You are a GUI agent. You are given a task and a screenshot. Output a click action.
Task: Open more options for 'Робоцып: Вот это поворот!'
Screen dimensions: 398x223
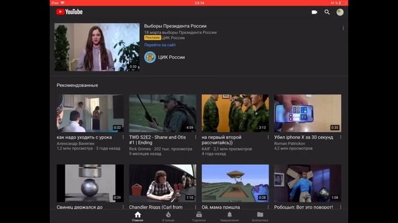340,207
